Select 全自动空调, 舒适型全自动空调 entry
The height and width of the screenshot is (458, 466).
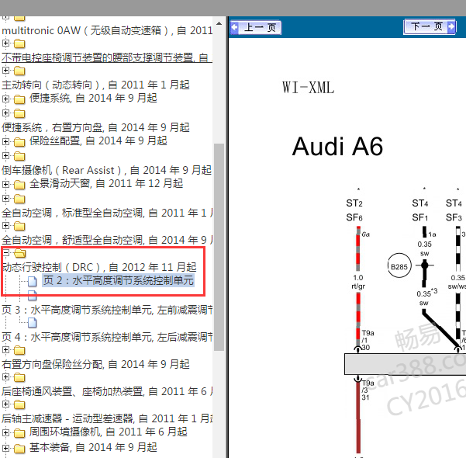pos(107,240)
